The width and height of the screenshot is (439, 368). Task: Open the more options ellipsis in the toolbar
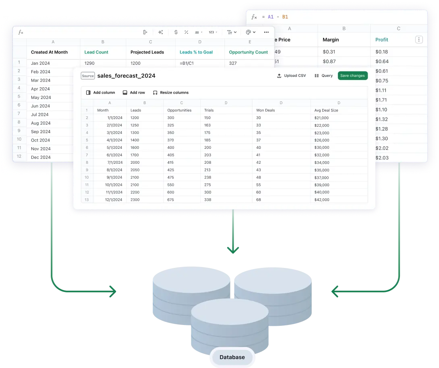[266, 32]
